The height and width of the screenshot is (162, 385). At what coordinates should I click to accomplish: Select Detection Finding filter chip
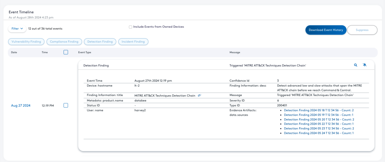[x=100, y=42]
